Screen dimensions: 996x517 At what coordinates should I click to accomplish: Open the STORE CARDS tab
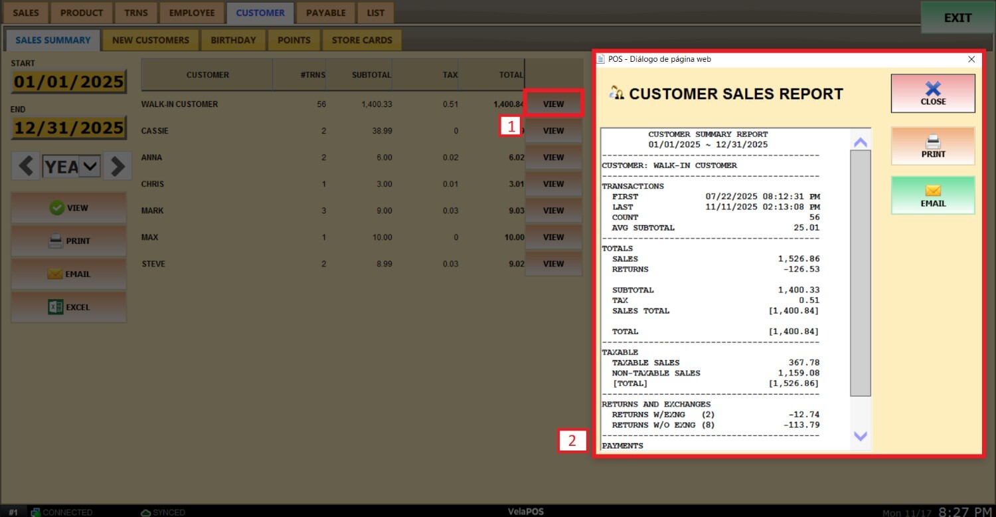(x=362, y=40)
